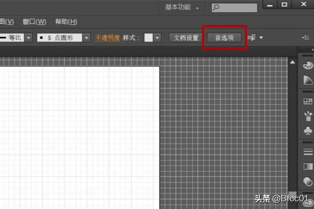The height and width of the screenshot is (209, 314).
Task: Open the 窗口(W) menu
Action: coord(35,21)
